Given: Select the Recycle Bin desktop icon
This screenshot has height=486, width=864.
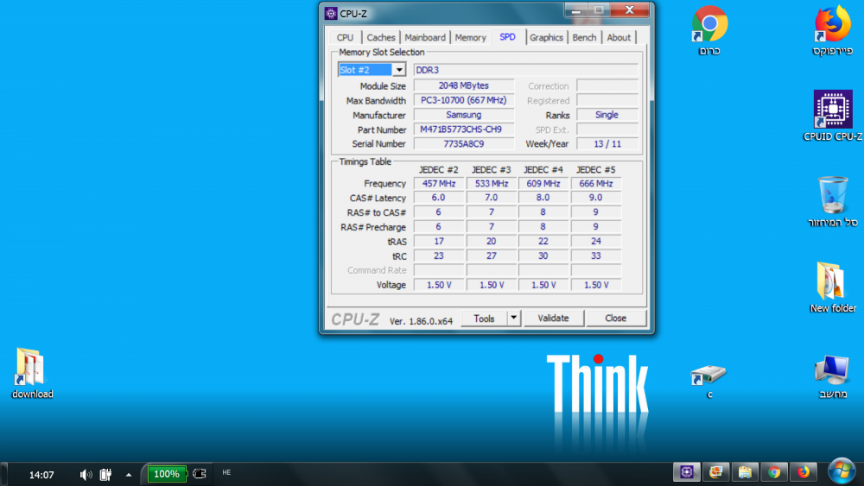Looking at the screenshot, I should pyautogui.click(x=833, y=201).
